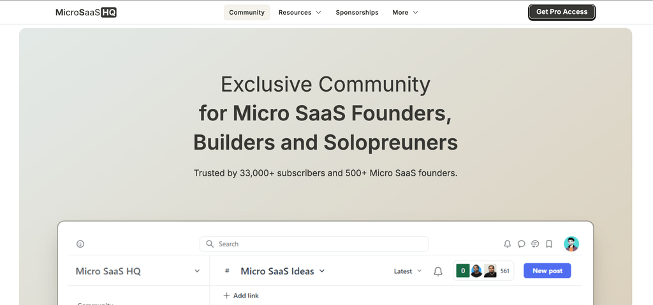Toggle the space notification bell next to Latest
The image size is (653, 305).
pyautogui.click(x=437, y=271)
